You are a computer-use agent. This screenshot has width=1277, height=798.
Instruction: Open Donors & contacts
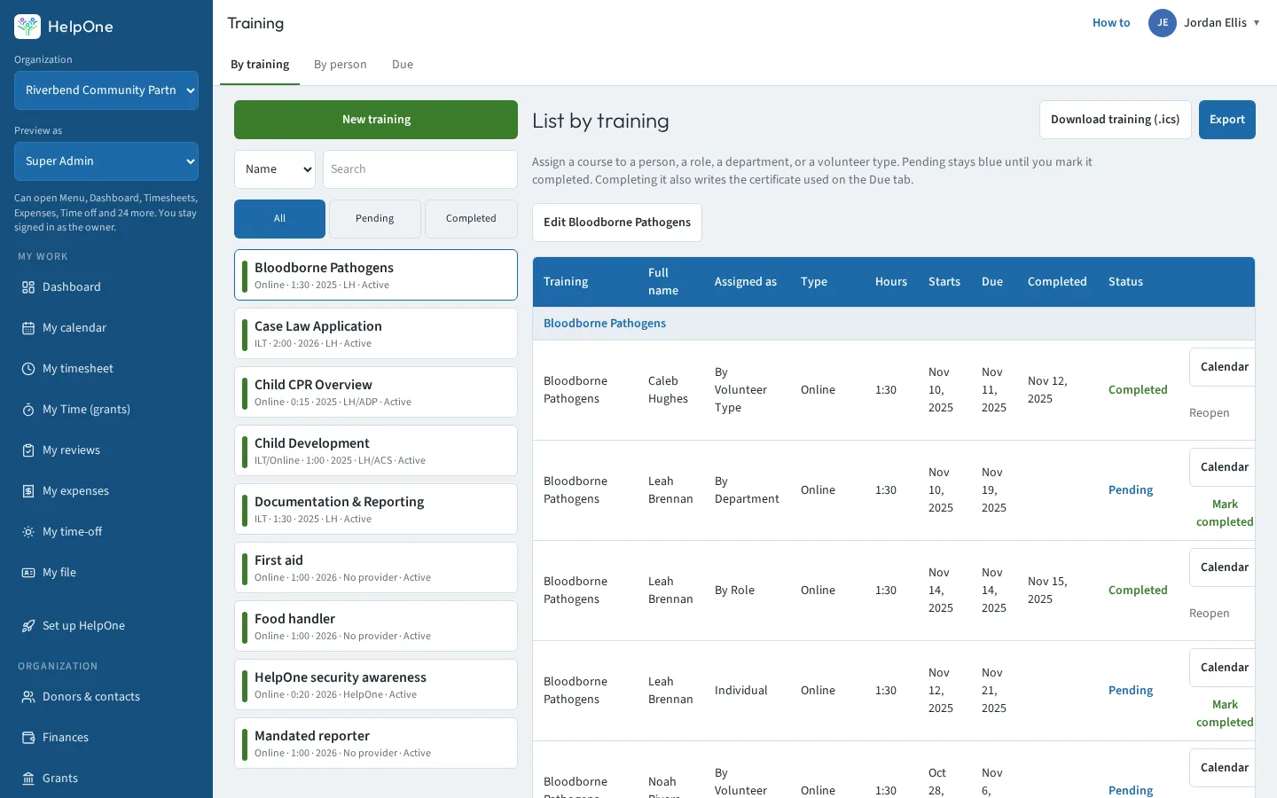tap(106, 697)
